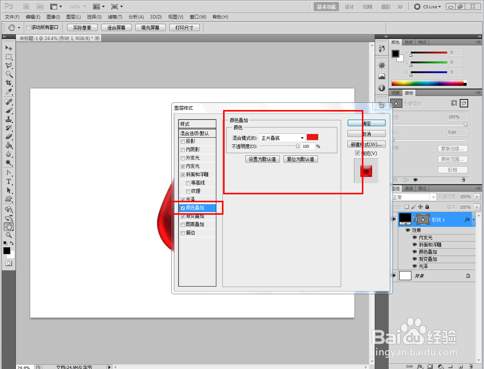Open the Histogram panel icon
The image size is (484, 369).
(x=382, y=76)
